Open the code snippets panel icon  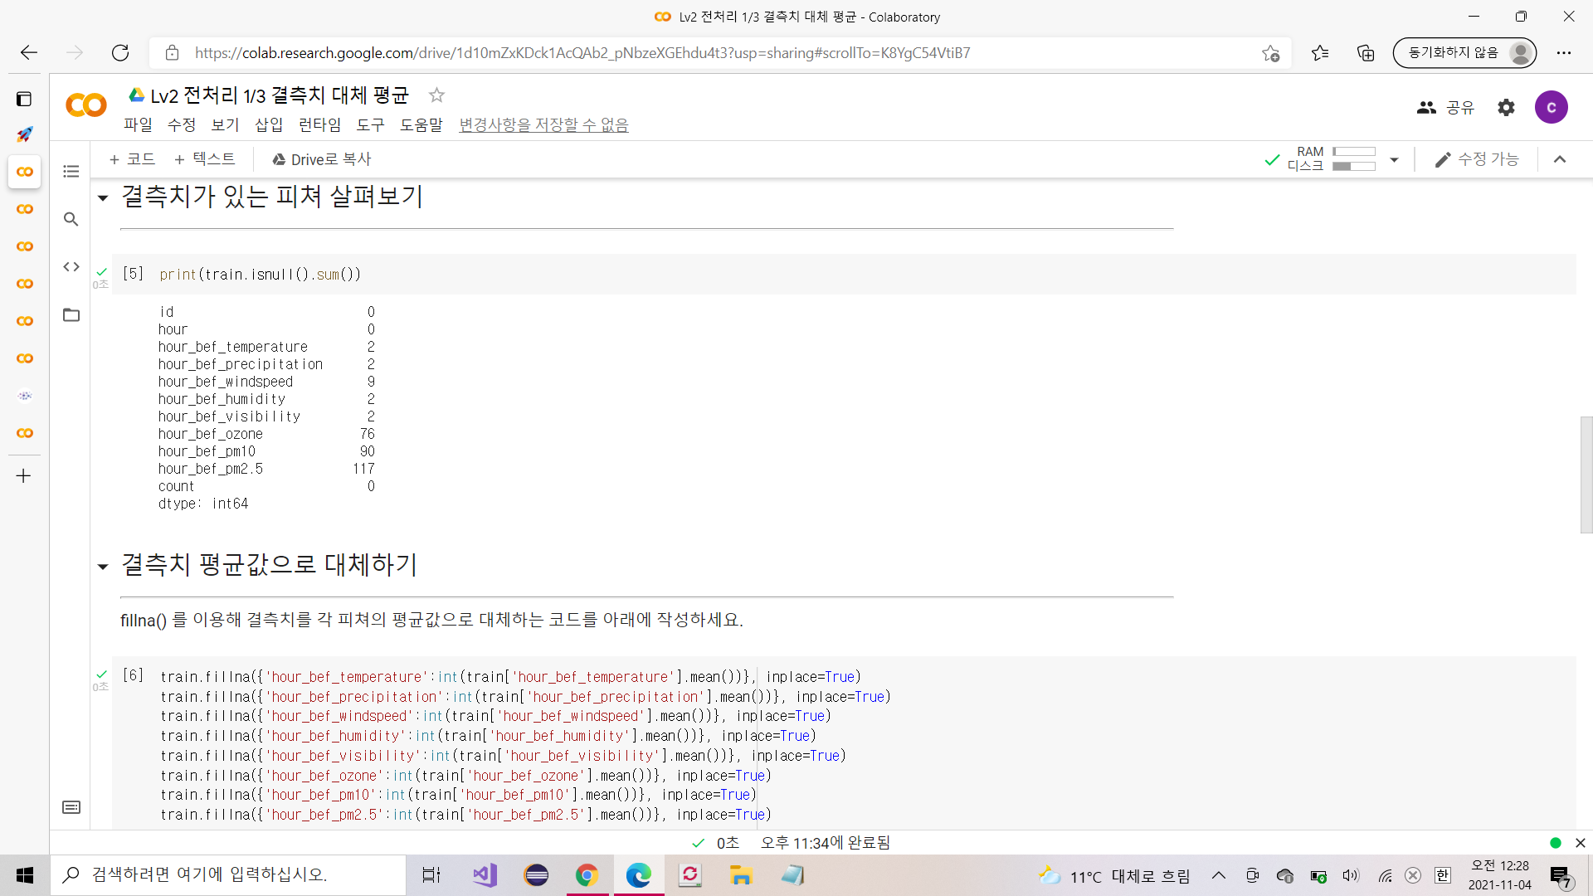71,267
